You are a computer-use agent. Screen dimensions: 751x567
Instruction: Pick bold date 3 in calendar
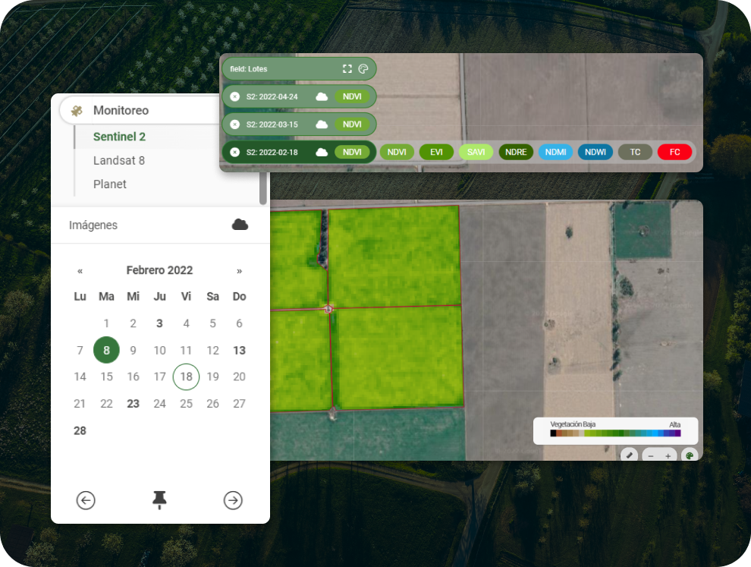click(159, 323)
